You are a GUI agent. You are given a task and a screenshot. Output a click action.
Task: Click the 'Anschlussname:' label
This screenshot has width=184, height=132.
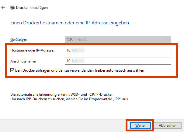[23, 61]
